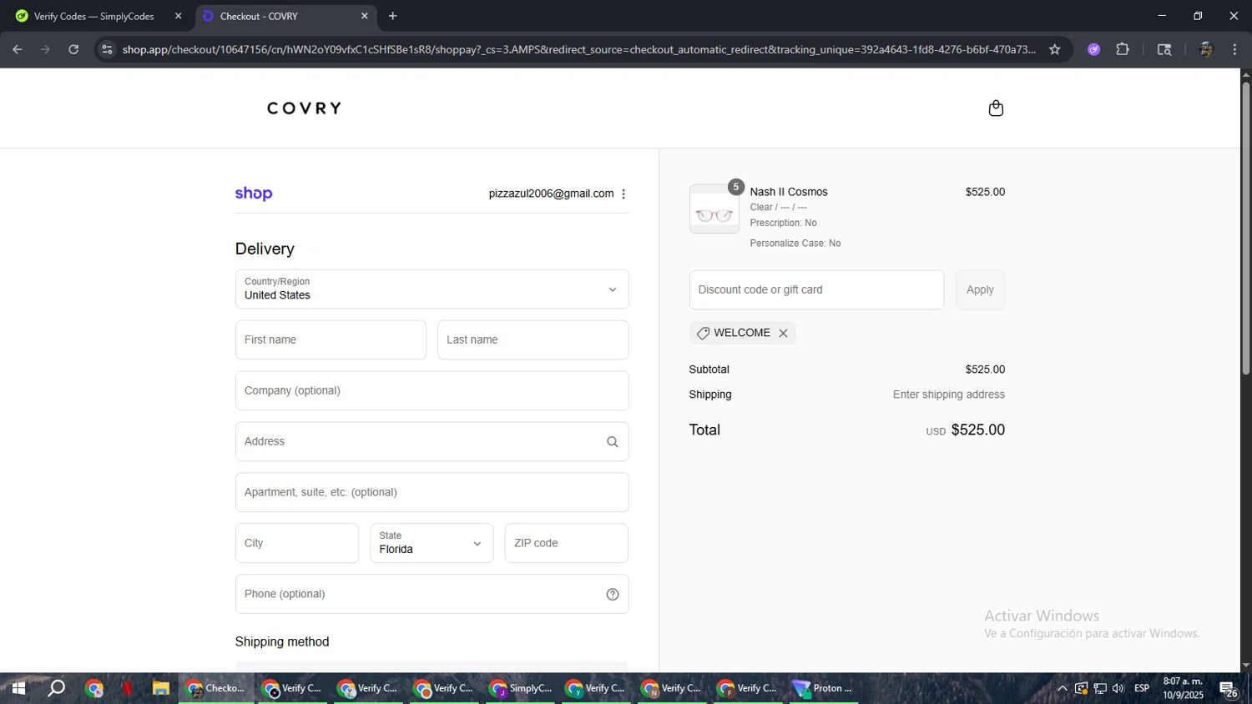
Task: Open Windows notification center
Action: (1229, 689)
